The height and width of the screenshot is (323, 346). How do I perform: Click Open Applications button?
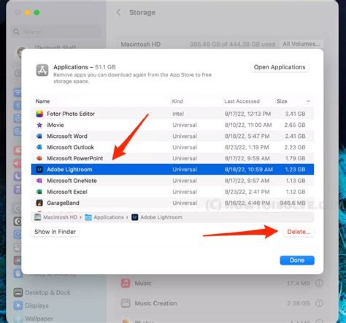click(279, 67)
